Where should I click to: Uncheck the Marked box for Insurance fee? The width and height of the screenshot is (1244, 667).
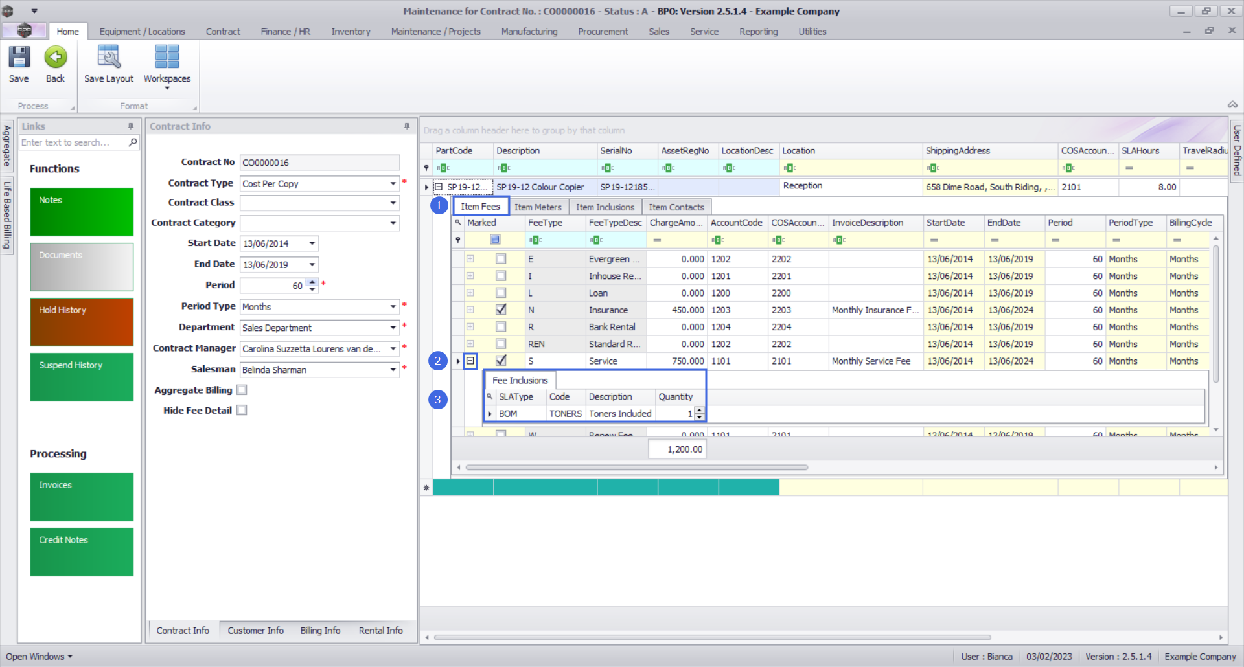tap(501, 310)
